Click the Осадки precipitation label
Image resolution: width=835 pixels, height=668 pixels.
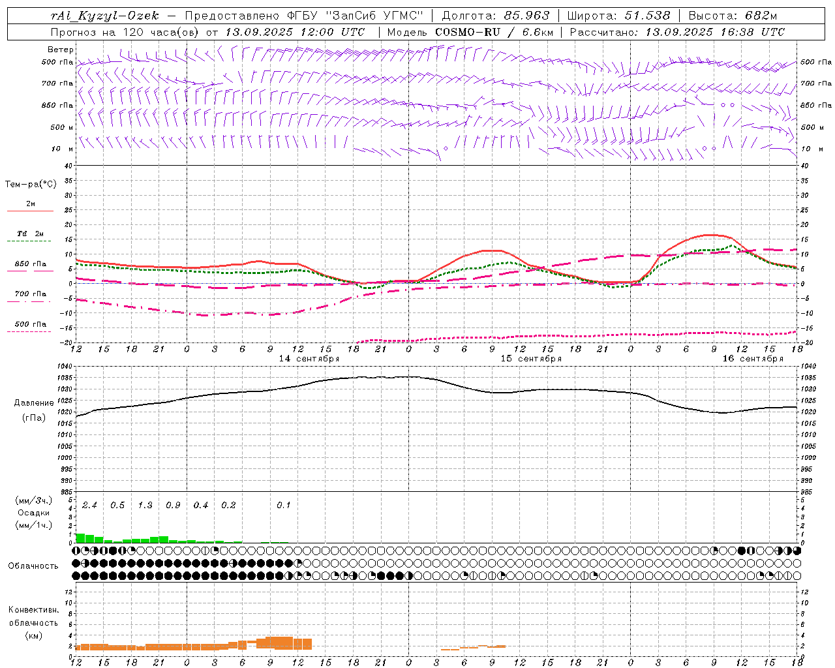point(34,513)
